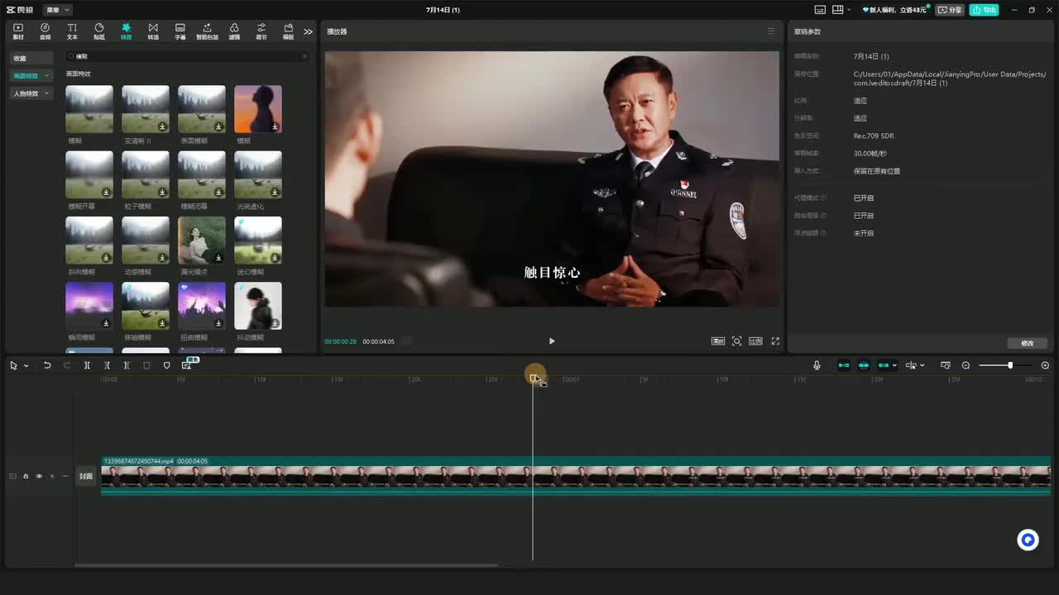Image resolution: width=1059 pixels, height=595 pixels.
Task: Toggle clip linkage
Action: (x=884, y=365)
